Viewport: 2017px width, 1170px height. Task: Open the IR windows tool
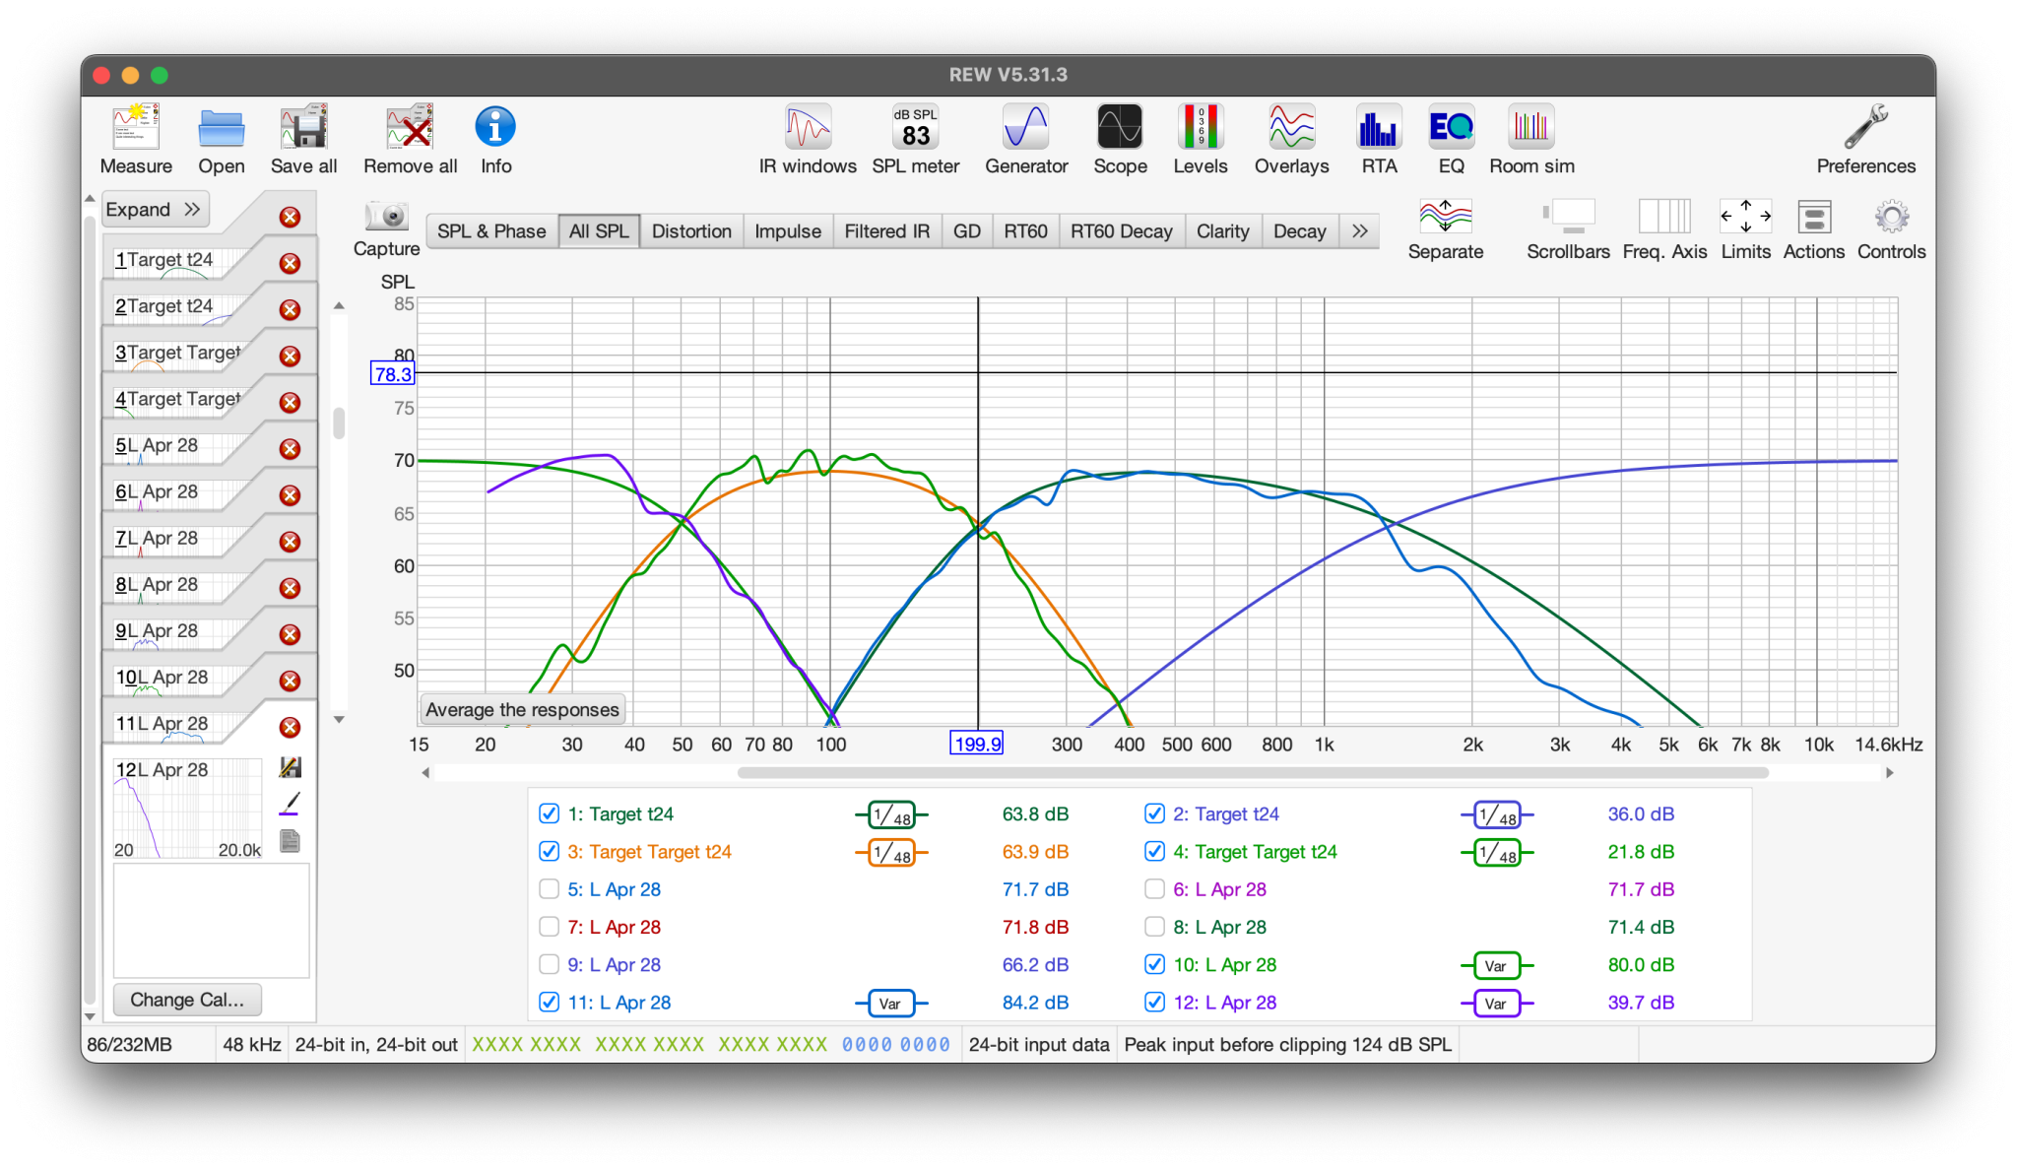point(808,128)
